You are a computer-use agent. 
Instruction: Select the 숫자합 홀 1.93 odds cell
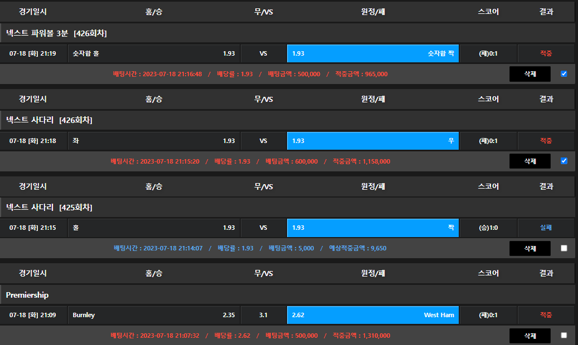(153, 53)
